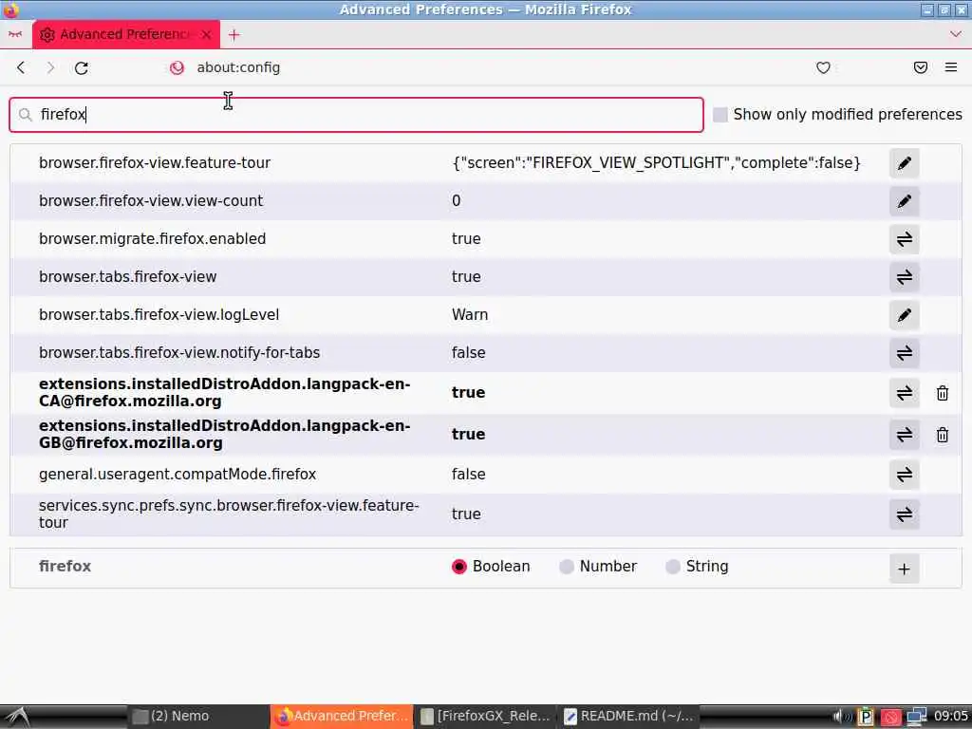Open the hamburger application menu
The image size is (972, 729).
pos(951,67)
